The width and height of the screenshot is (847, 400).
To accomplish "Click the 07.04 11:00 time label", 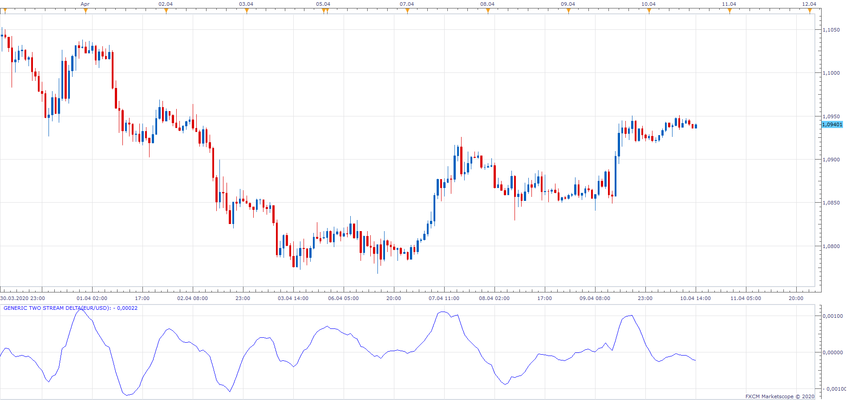I will (444, 298).
